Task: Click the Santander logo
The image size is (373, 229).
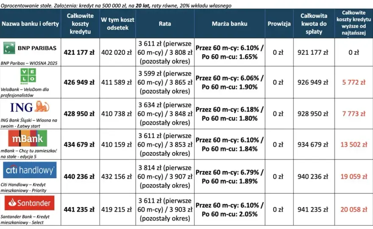Action: (x=30, y=203)
